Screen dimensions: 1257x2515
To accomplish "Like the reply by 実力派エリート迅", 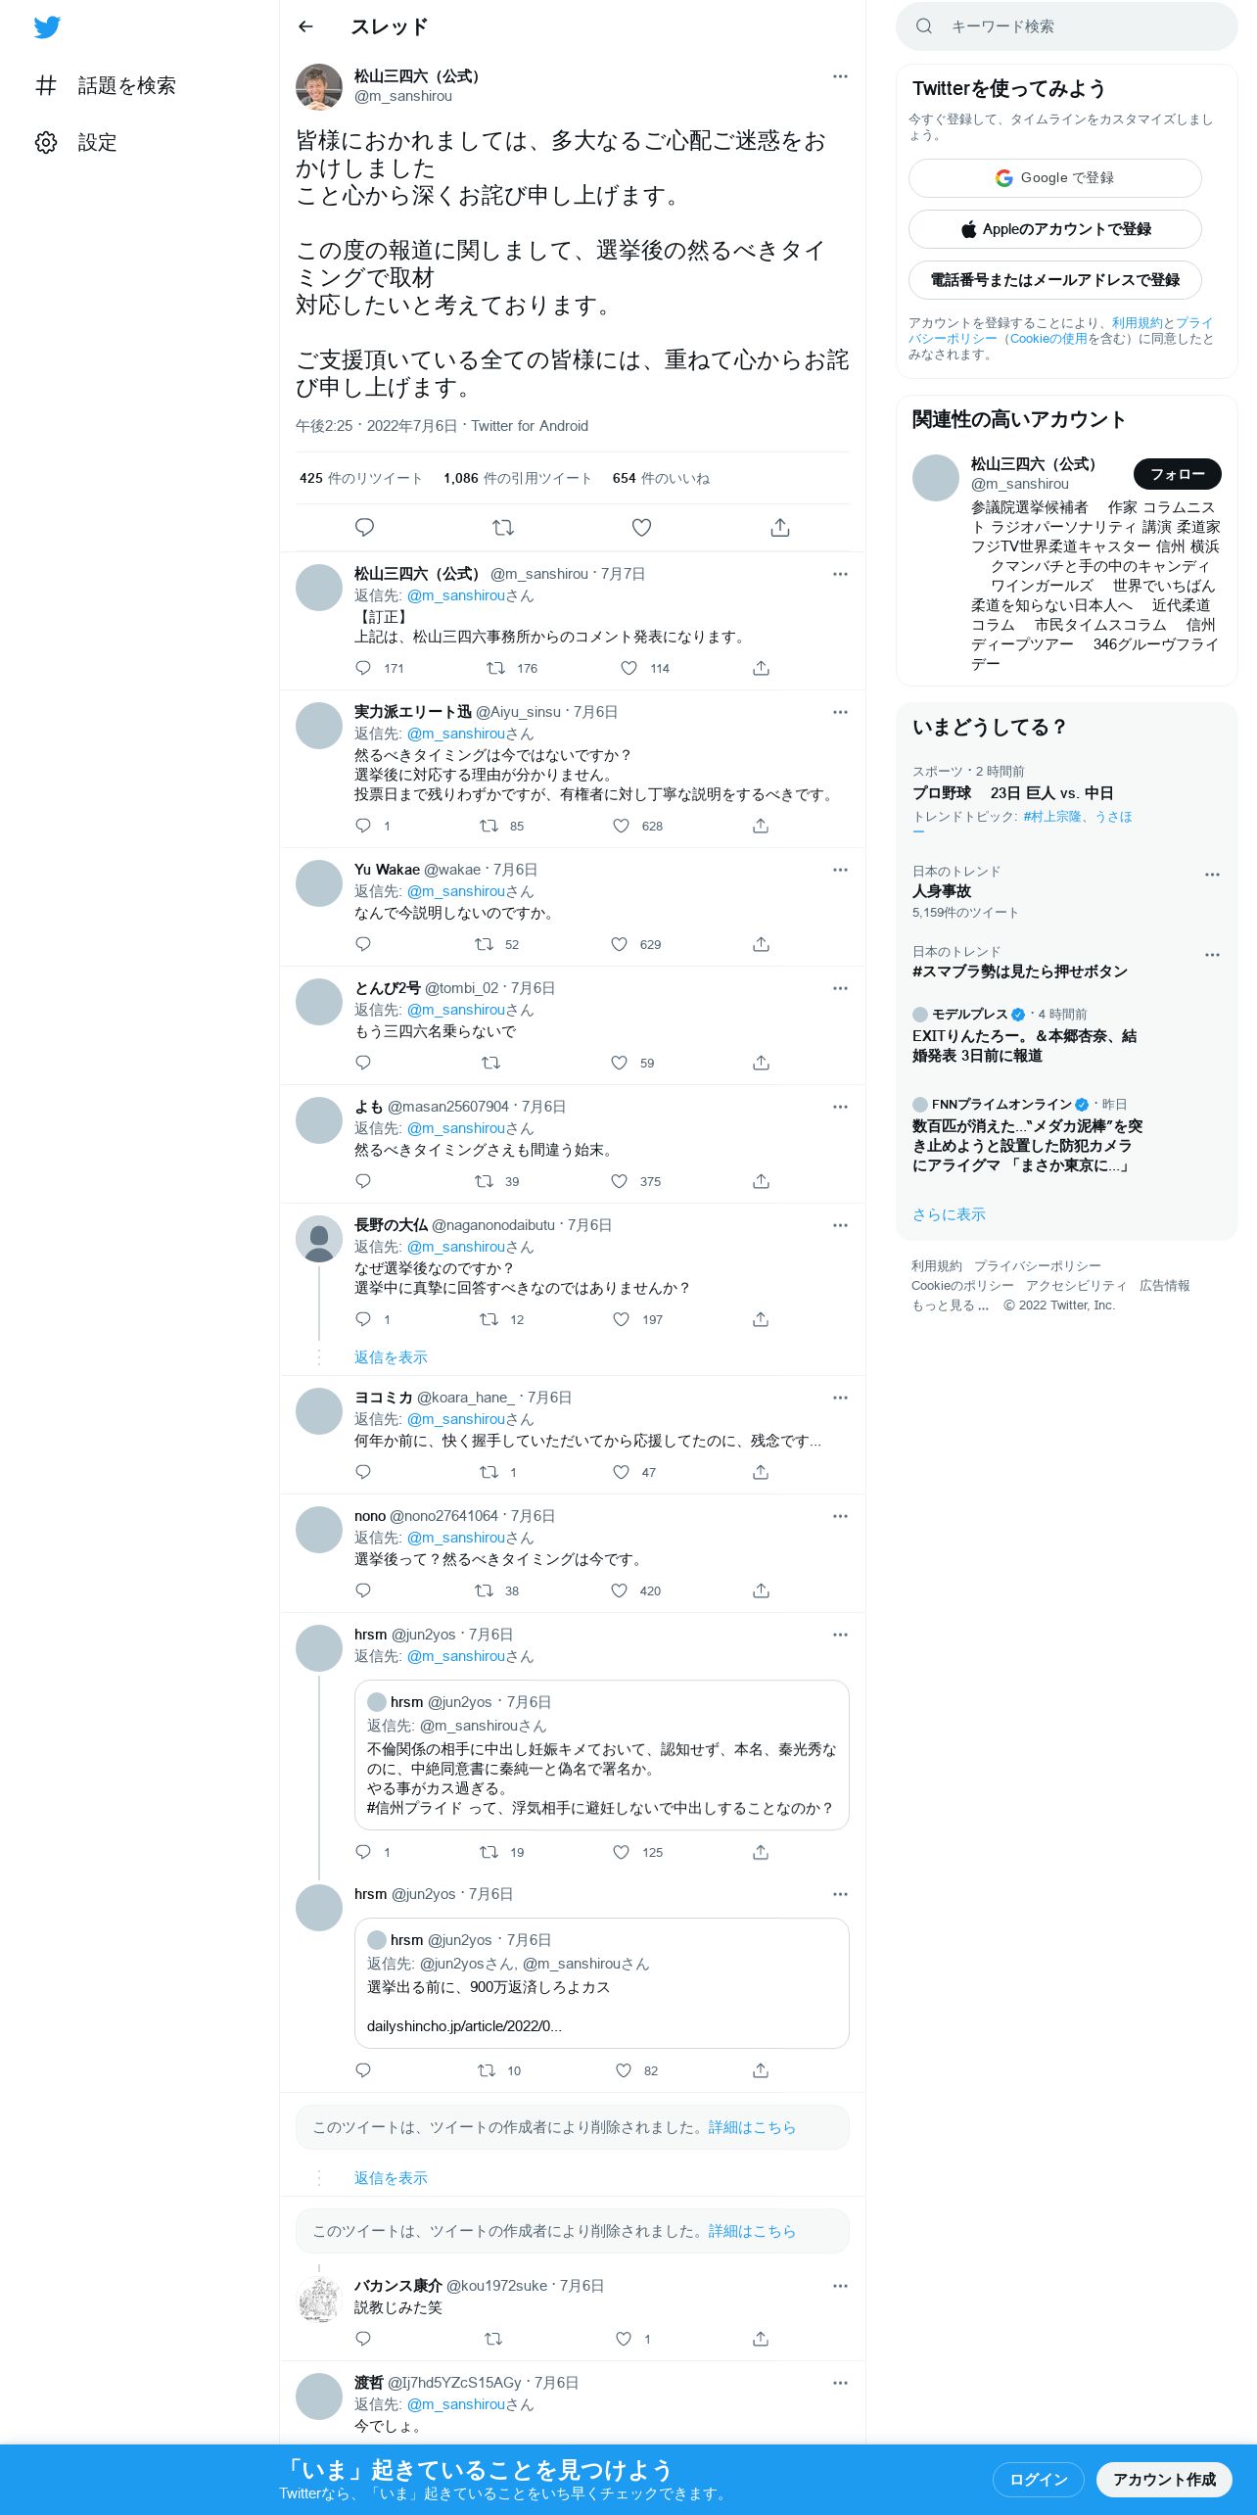I will pos(621,826).
